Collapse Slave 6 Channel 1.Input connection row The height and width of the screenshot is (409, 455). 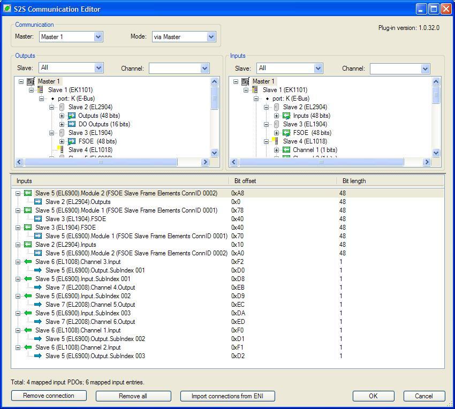[18, 330]
